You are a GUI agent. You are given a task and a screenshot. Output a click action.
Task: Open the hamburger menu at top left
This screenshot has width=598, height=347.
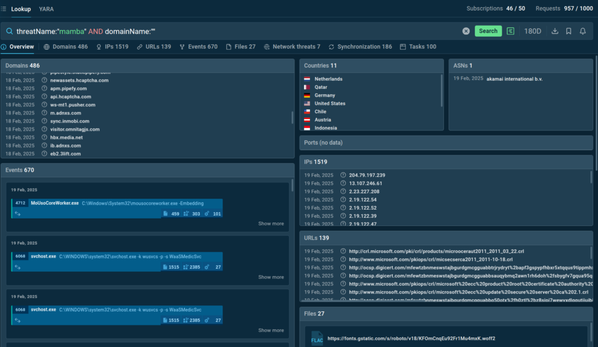[x=4, y=9]
